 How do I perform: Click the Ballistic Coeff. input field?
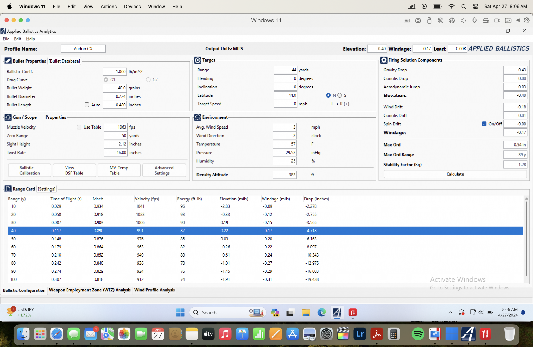tap(115, 72)
